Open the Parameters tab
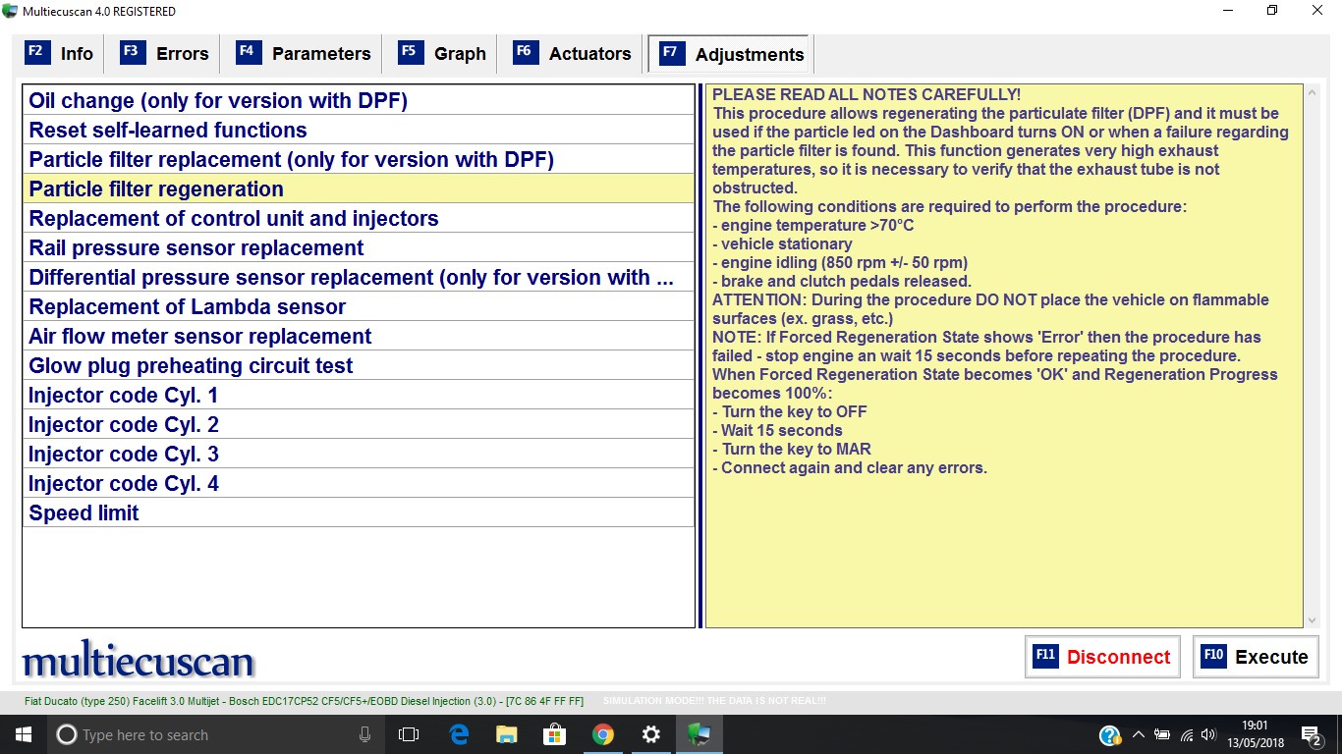1342x754 pixels. 304,54
